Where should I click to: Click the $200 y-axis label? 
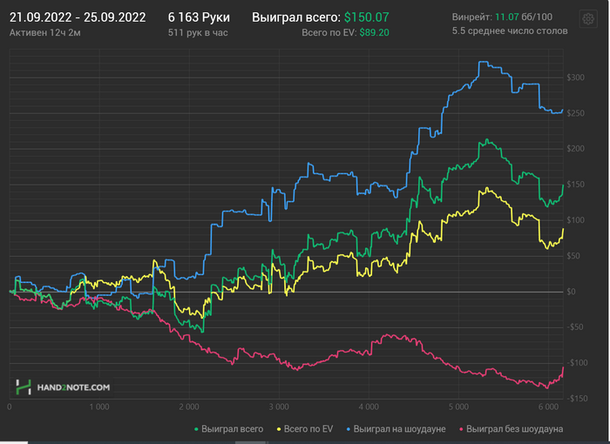[575, 149]
